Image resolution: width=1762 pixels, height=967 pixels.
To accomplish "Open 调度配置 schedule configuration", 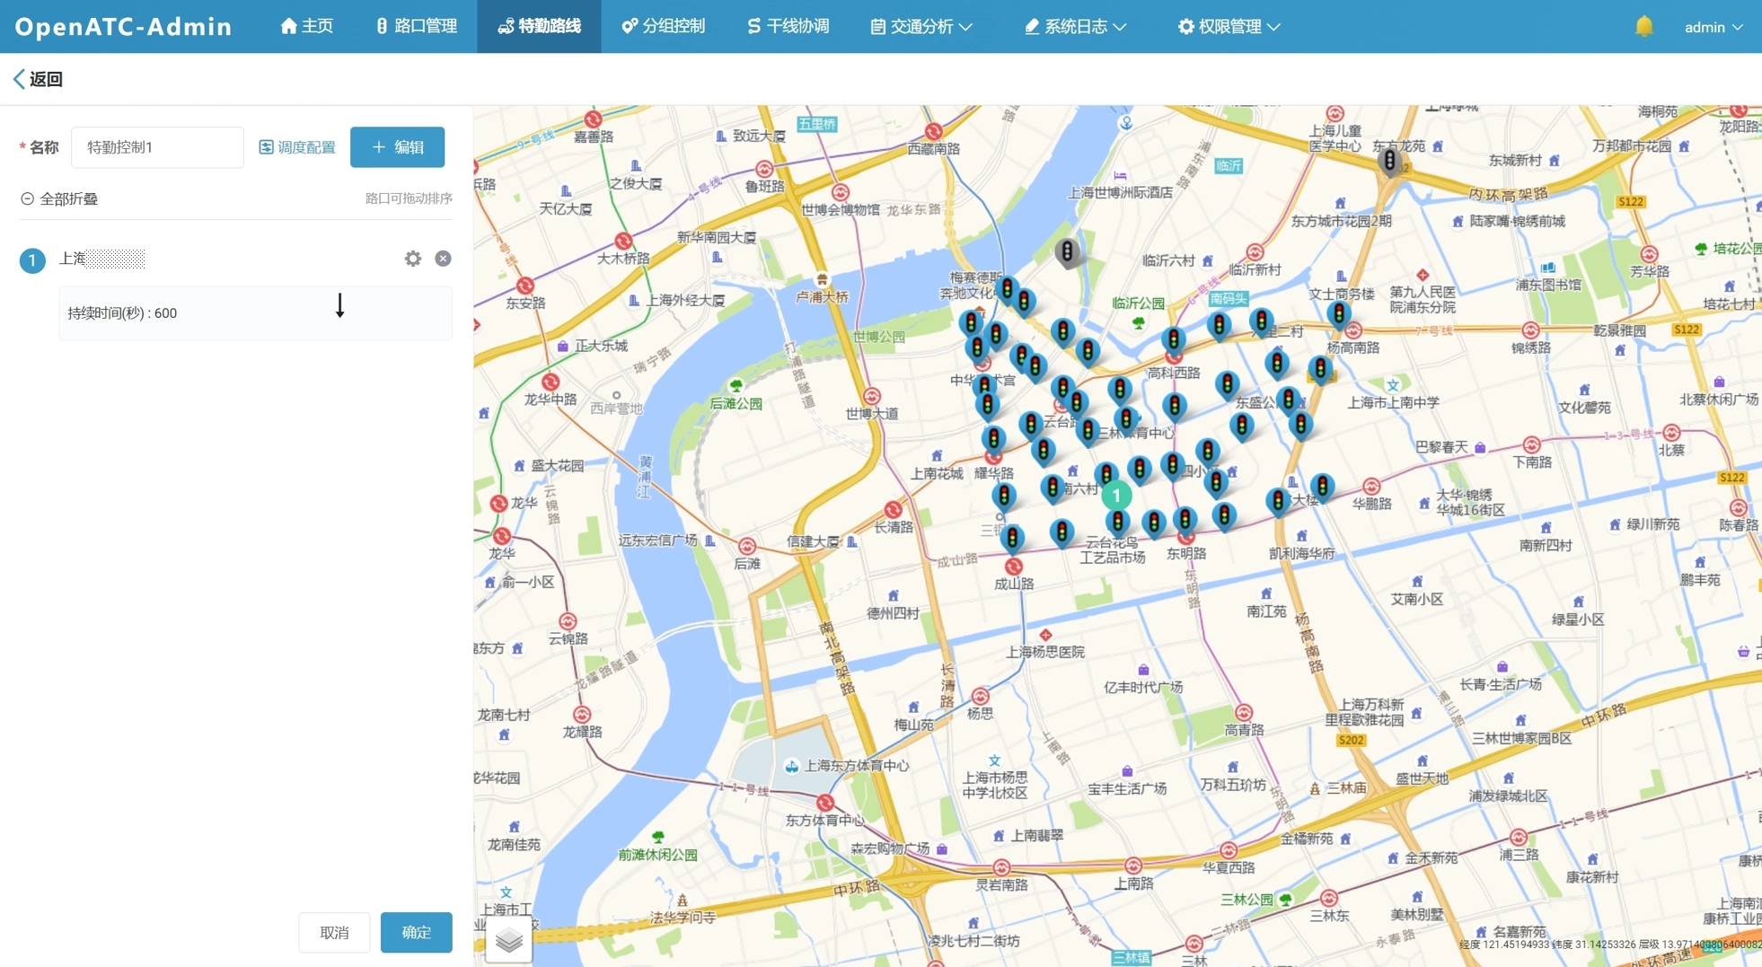I will [297, 147].
